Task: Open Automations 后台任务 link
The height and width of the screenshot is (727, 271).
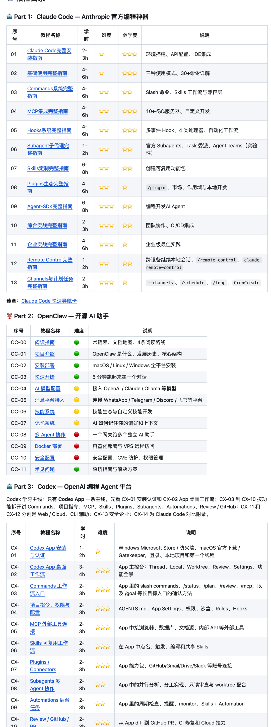Action: pyautogui.click(x=50, y=704)
